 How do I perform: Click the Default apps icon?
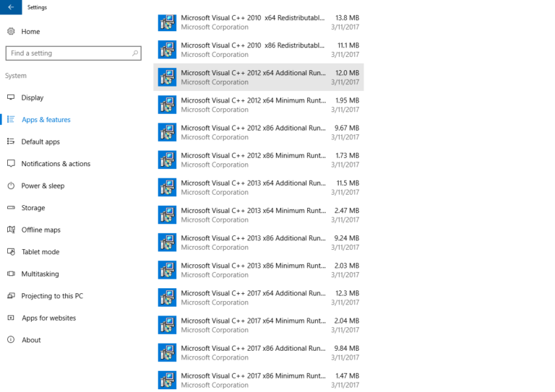(11, 141)
